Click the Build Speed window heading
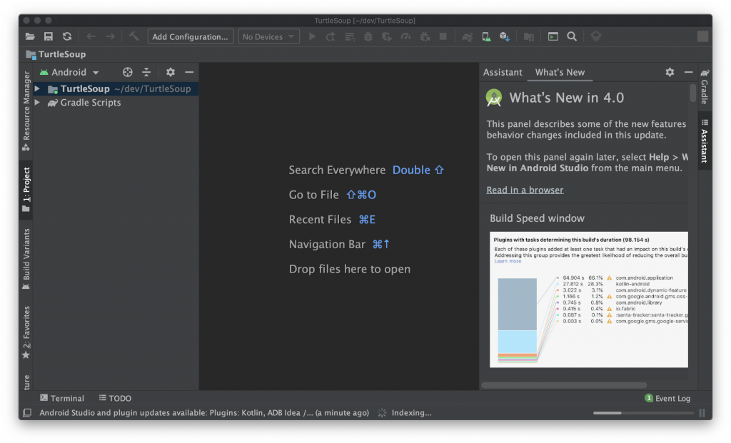 point(537,218)
